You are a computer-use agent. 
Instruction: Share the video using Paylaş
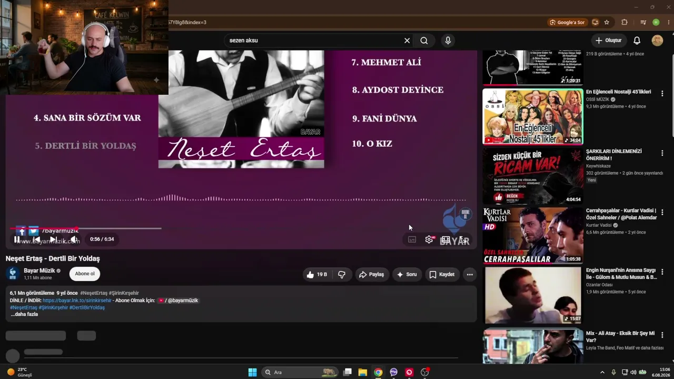point(371,274)
